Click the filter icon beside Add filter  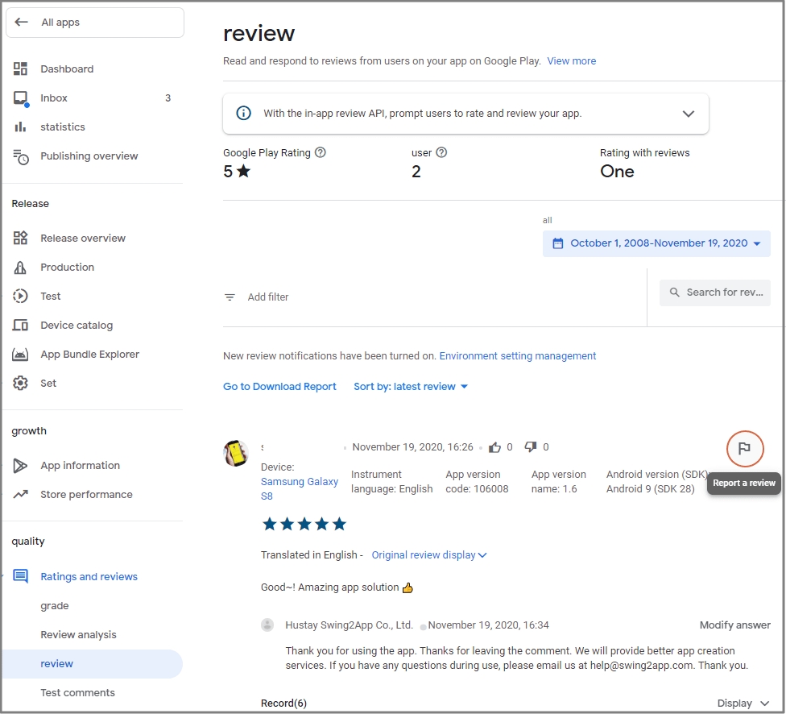(230, 297)
